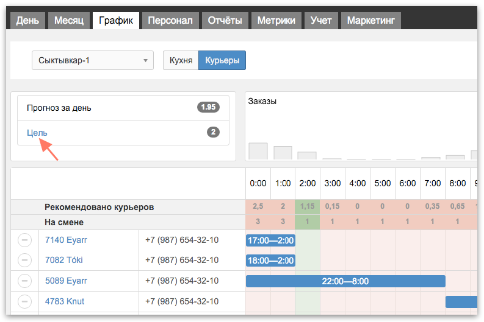Image resolution: width=484 pixels, height=322 pixels.
Task: Click the На смене row label
Action: click(64, 222)
